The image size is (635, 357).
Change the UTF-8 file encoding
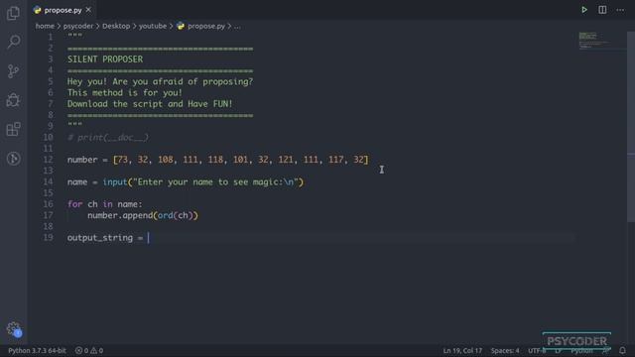[537, 350]
